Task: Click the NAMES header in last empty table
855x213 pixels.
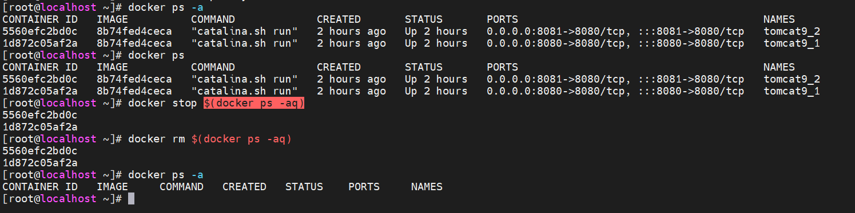Action: coord(427,187)
